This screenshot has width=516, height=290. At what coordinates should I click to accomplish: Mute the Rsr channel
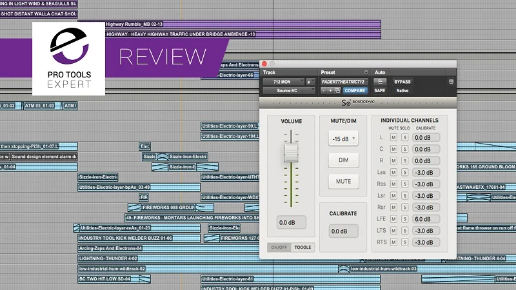[393, 207]
